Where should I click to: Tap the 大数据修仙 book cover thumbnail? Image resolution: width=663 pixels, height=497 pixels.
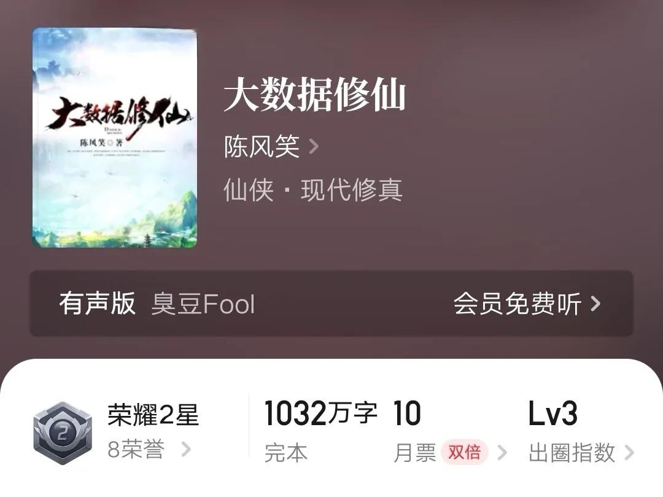click(115, 138)
